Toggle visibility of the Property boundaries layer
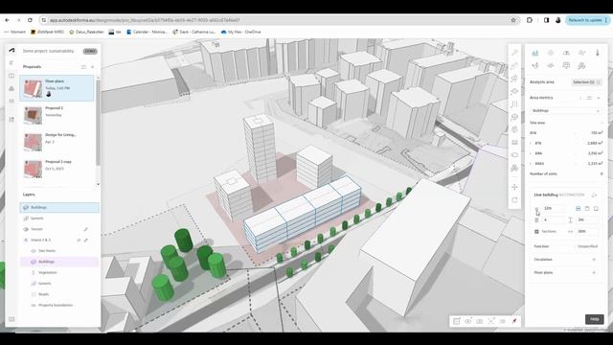Screen dimensions: 613x345 click(34, 305)
